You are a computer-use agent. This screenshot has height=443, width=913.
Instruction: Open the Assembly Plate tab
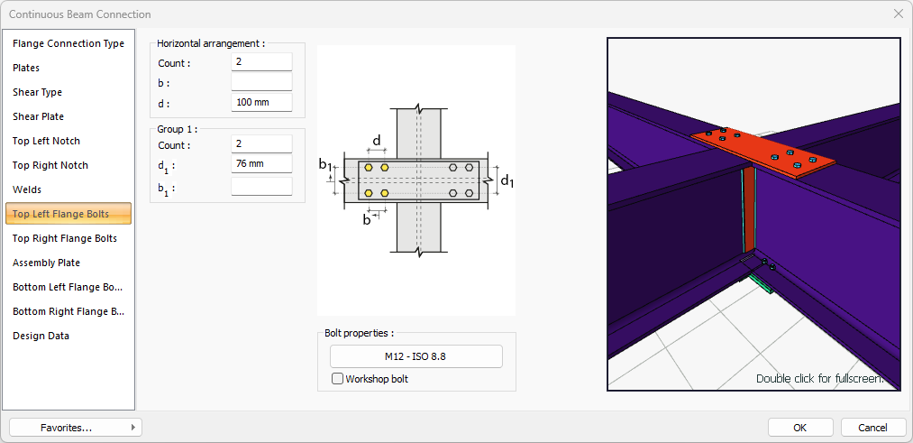[x=46, y=263]
